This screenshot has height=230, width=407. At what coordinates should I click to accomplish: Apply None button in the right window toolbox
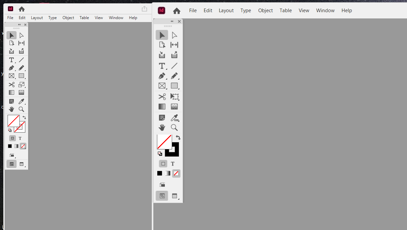(176, 173)
